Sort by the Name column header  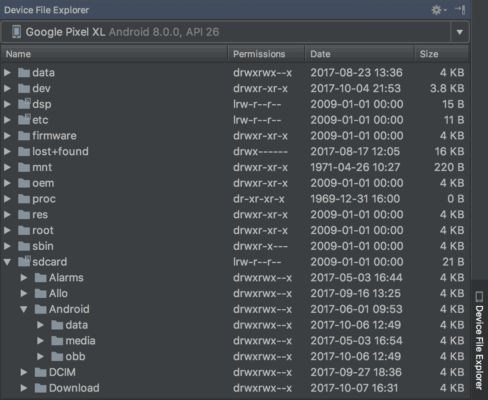point(18,54)
